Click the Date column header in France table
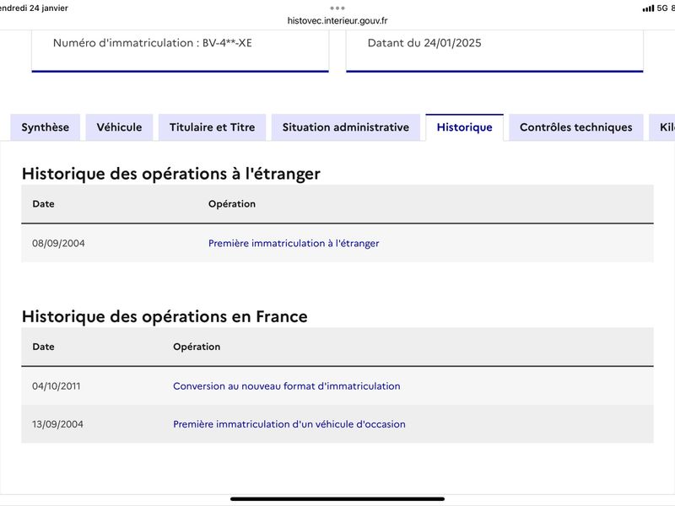675x506 pixels. click(43, 347)
